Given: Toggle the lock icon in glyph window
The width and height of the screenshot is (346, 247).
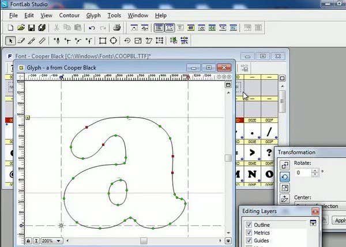Looking at the screenshot, I should [28, 241].
